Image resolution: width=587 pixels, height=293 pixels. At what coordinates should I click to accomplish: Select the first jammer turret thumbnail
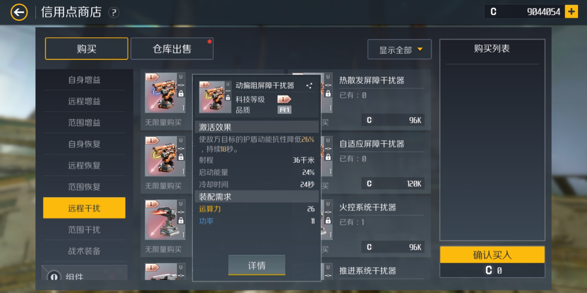165,93
